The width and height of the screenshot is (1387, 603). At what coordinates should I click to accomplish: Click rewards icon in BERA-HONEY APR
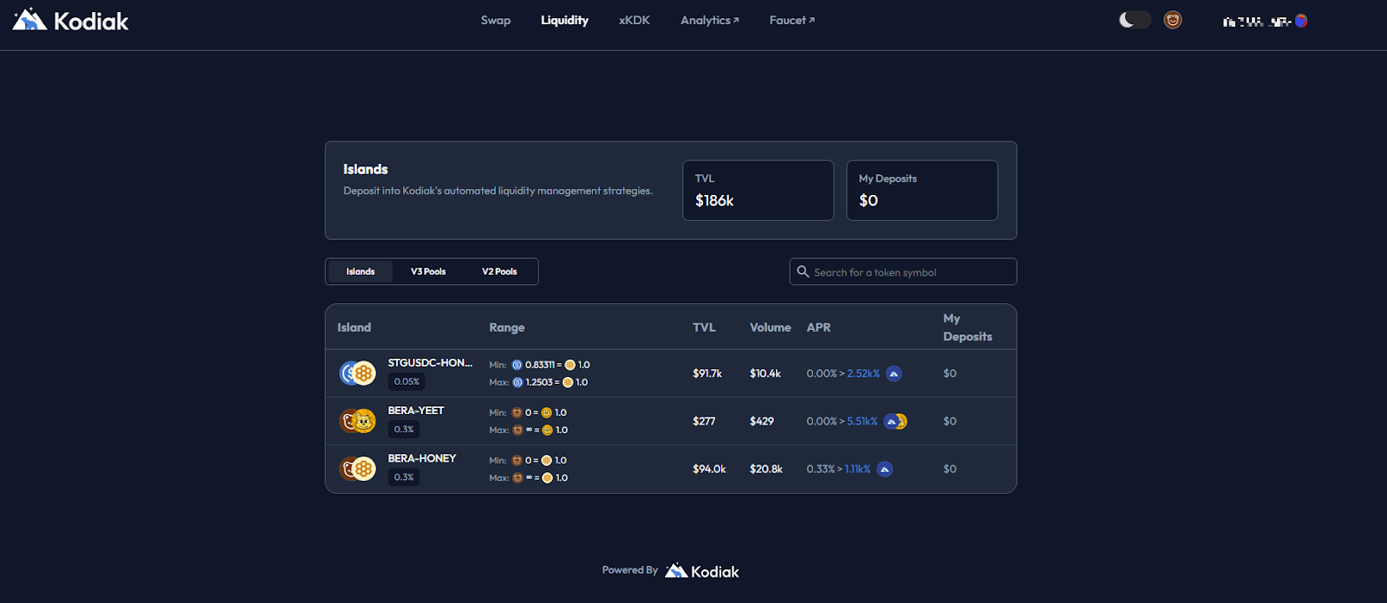(884, 469)
